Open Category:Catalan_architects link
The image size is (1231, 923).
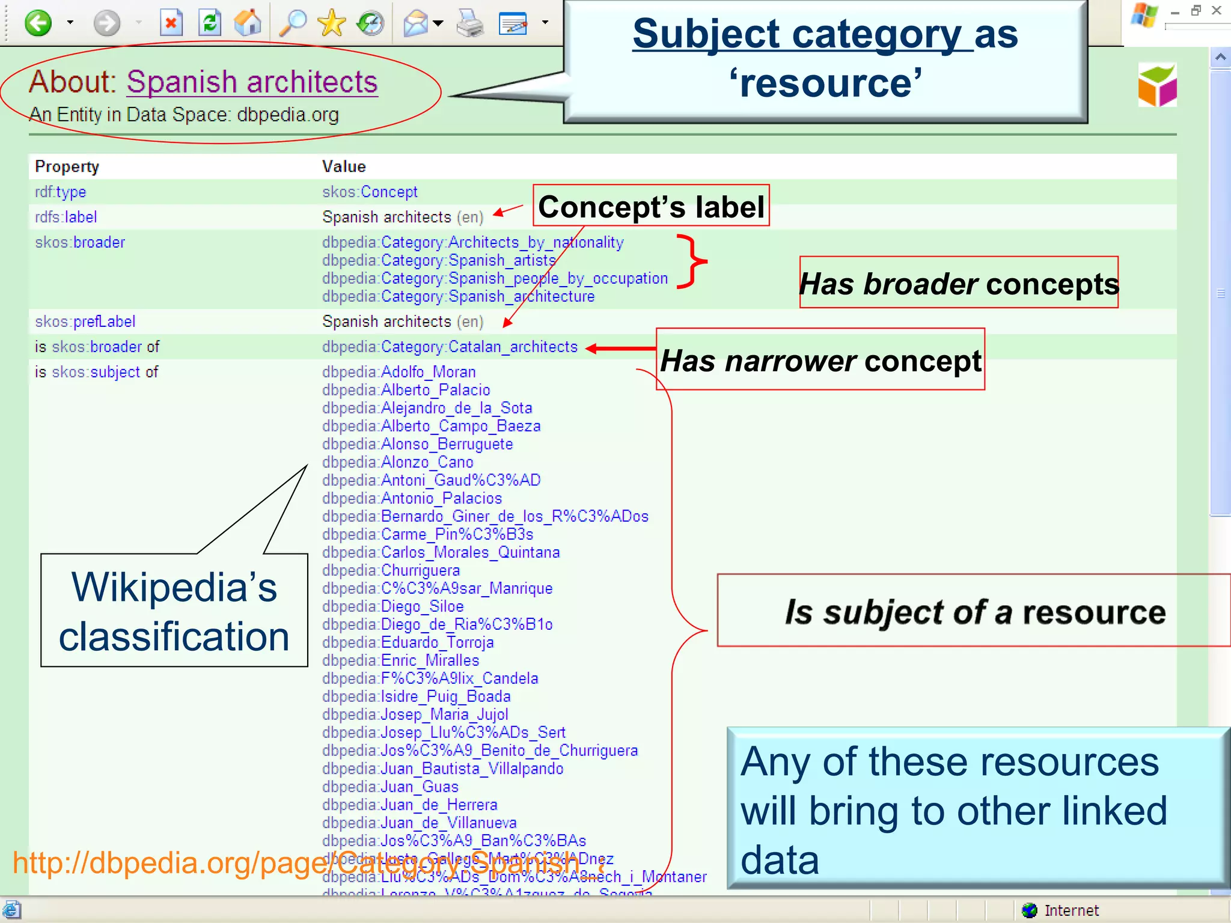[x=450, y=347]
